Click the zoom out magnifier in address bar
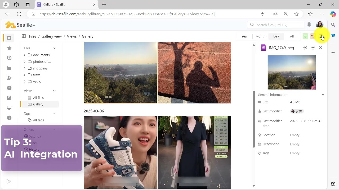The height and width of the screenshot is (190, 339). pos(286,14)
